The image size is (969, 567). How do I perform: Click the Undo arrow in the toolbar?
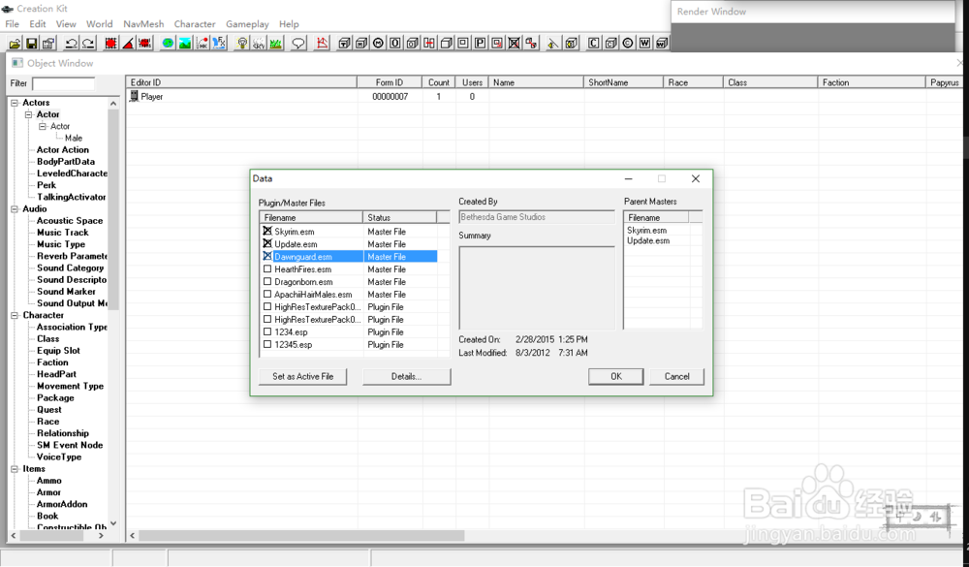71,44
